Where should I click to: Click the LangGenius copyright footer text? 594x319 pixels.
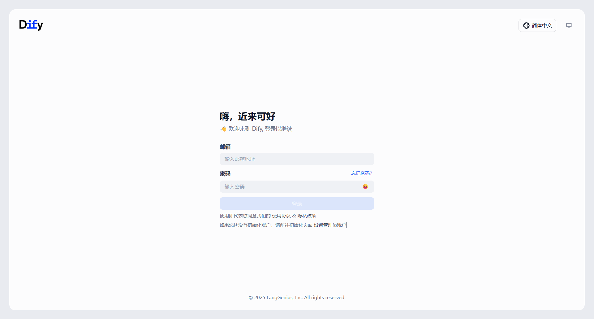coord(297,298)
